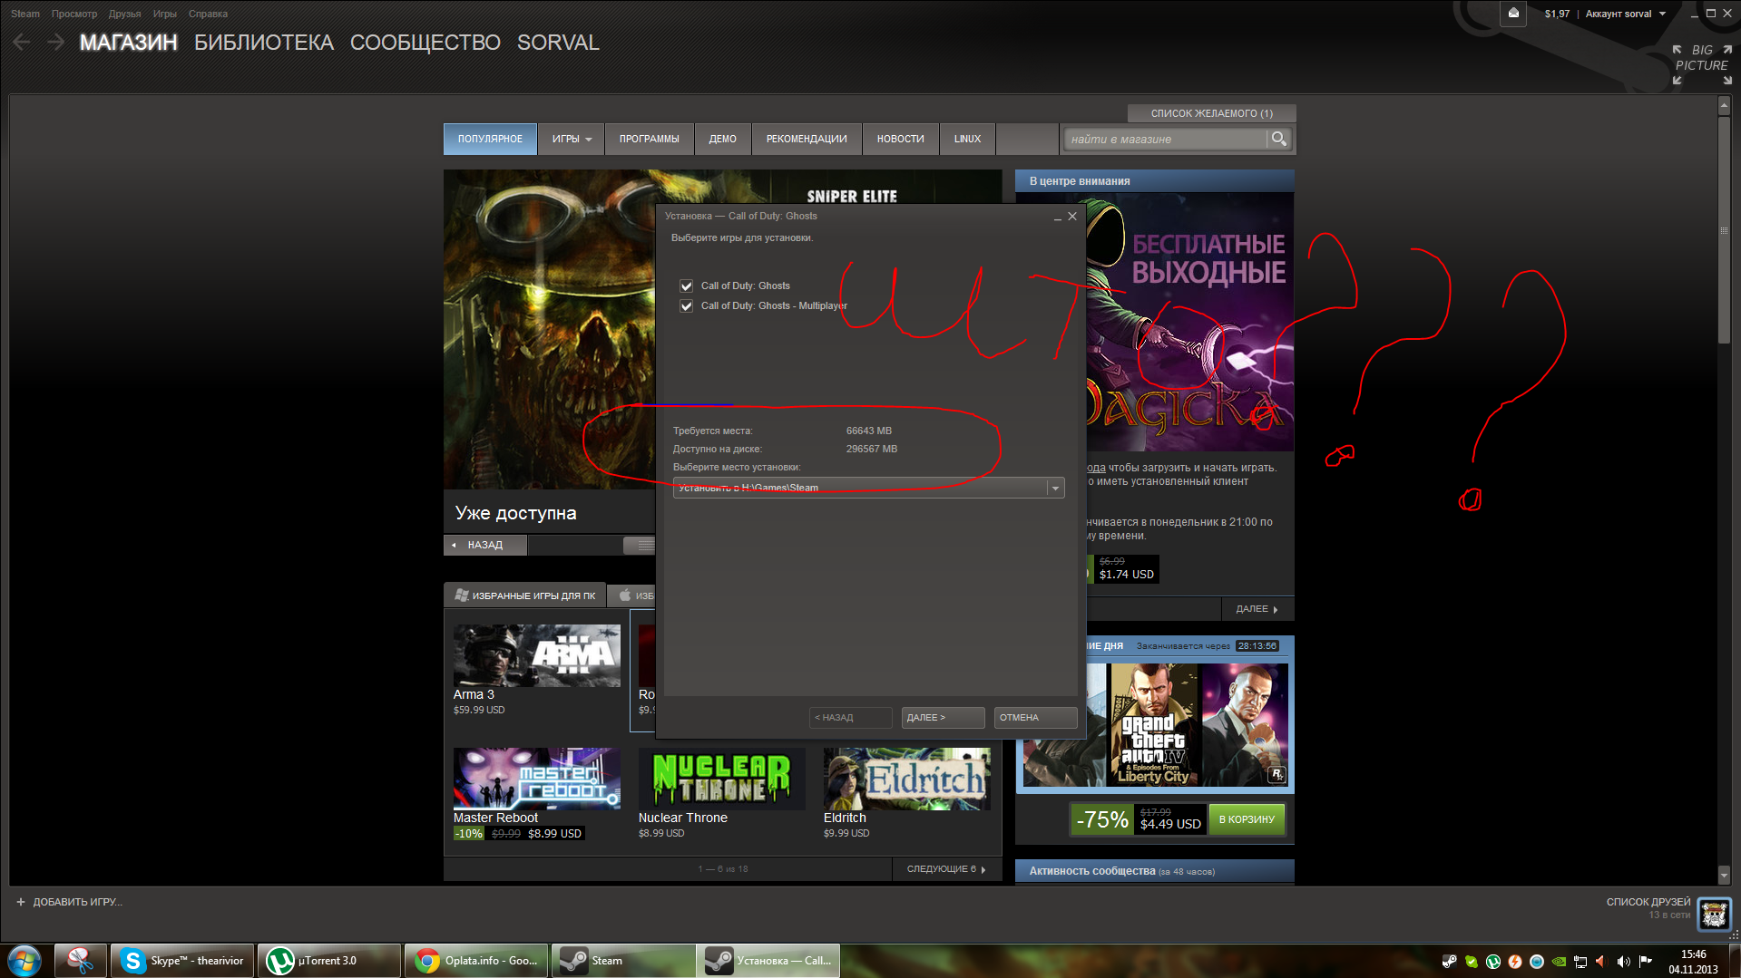
Task: Select Избранные игры для ПК tab
Action: pos(525,596)
